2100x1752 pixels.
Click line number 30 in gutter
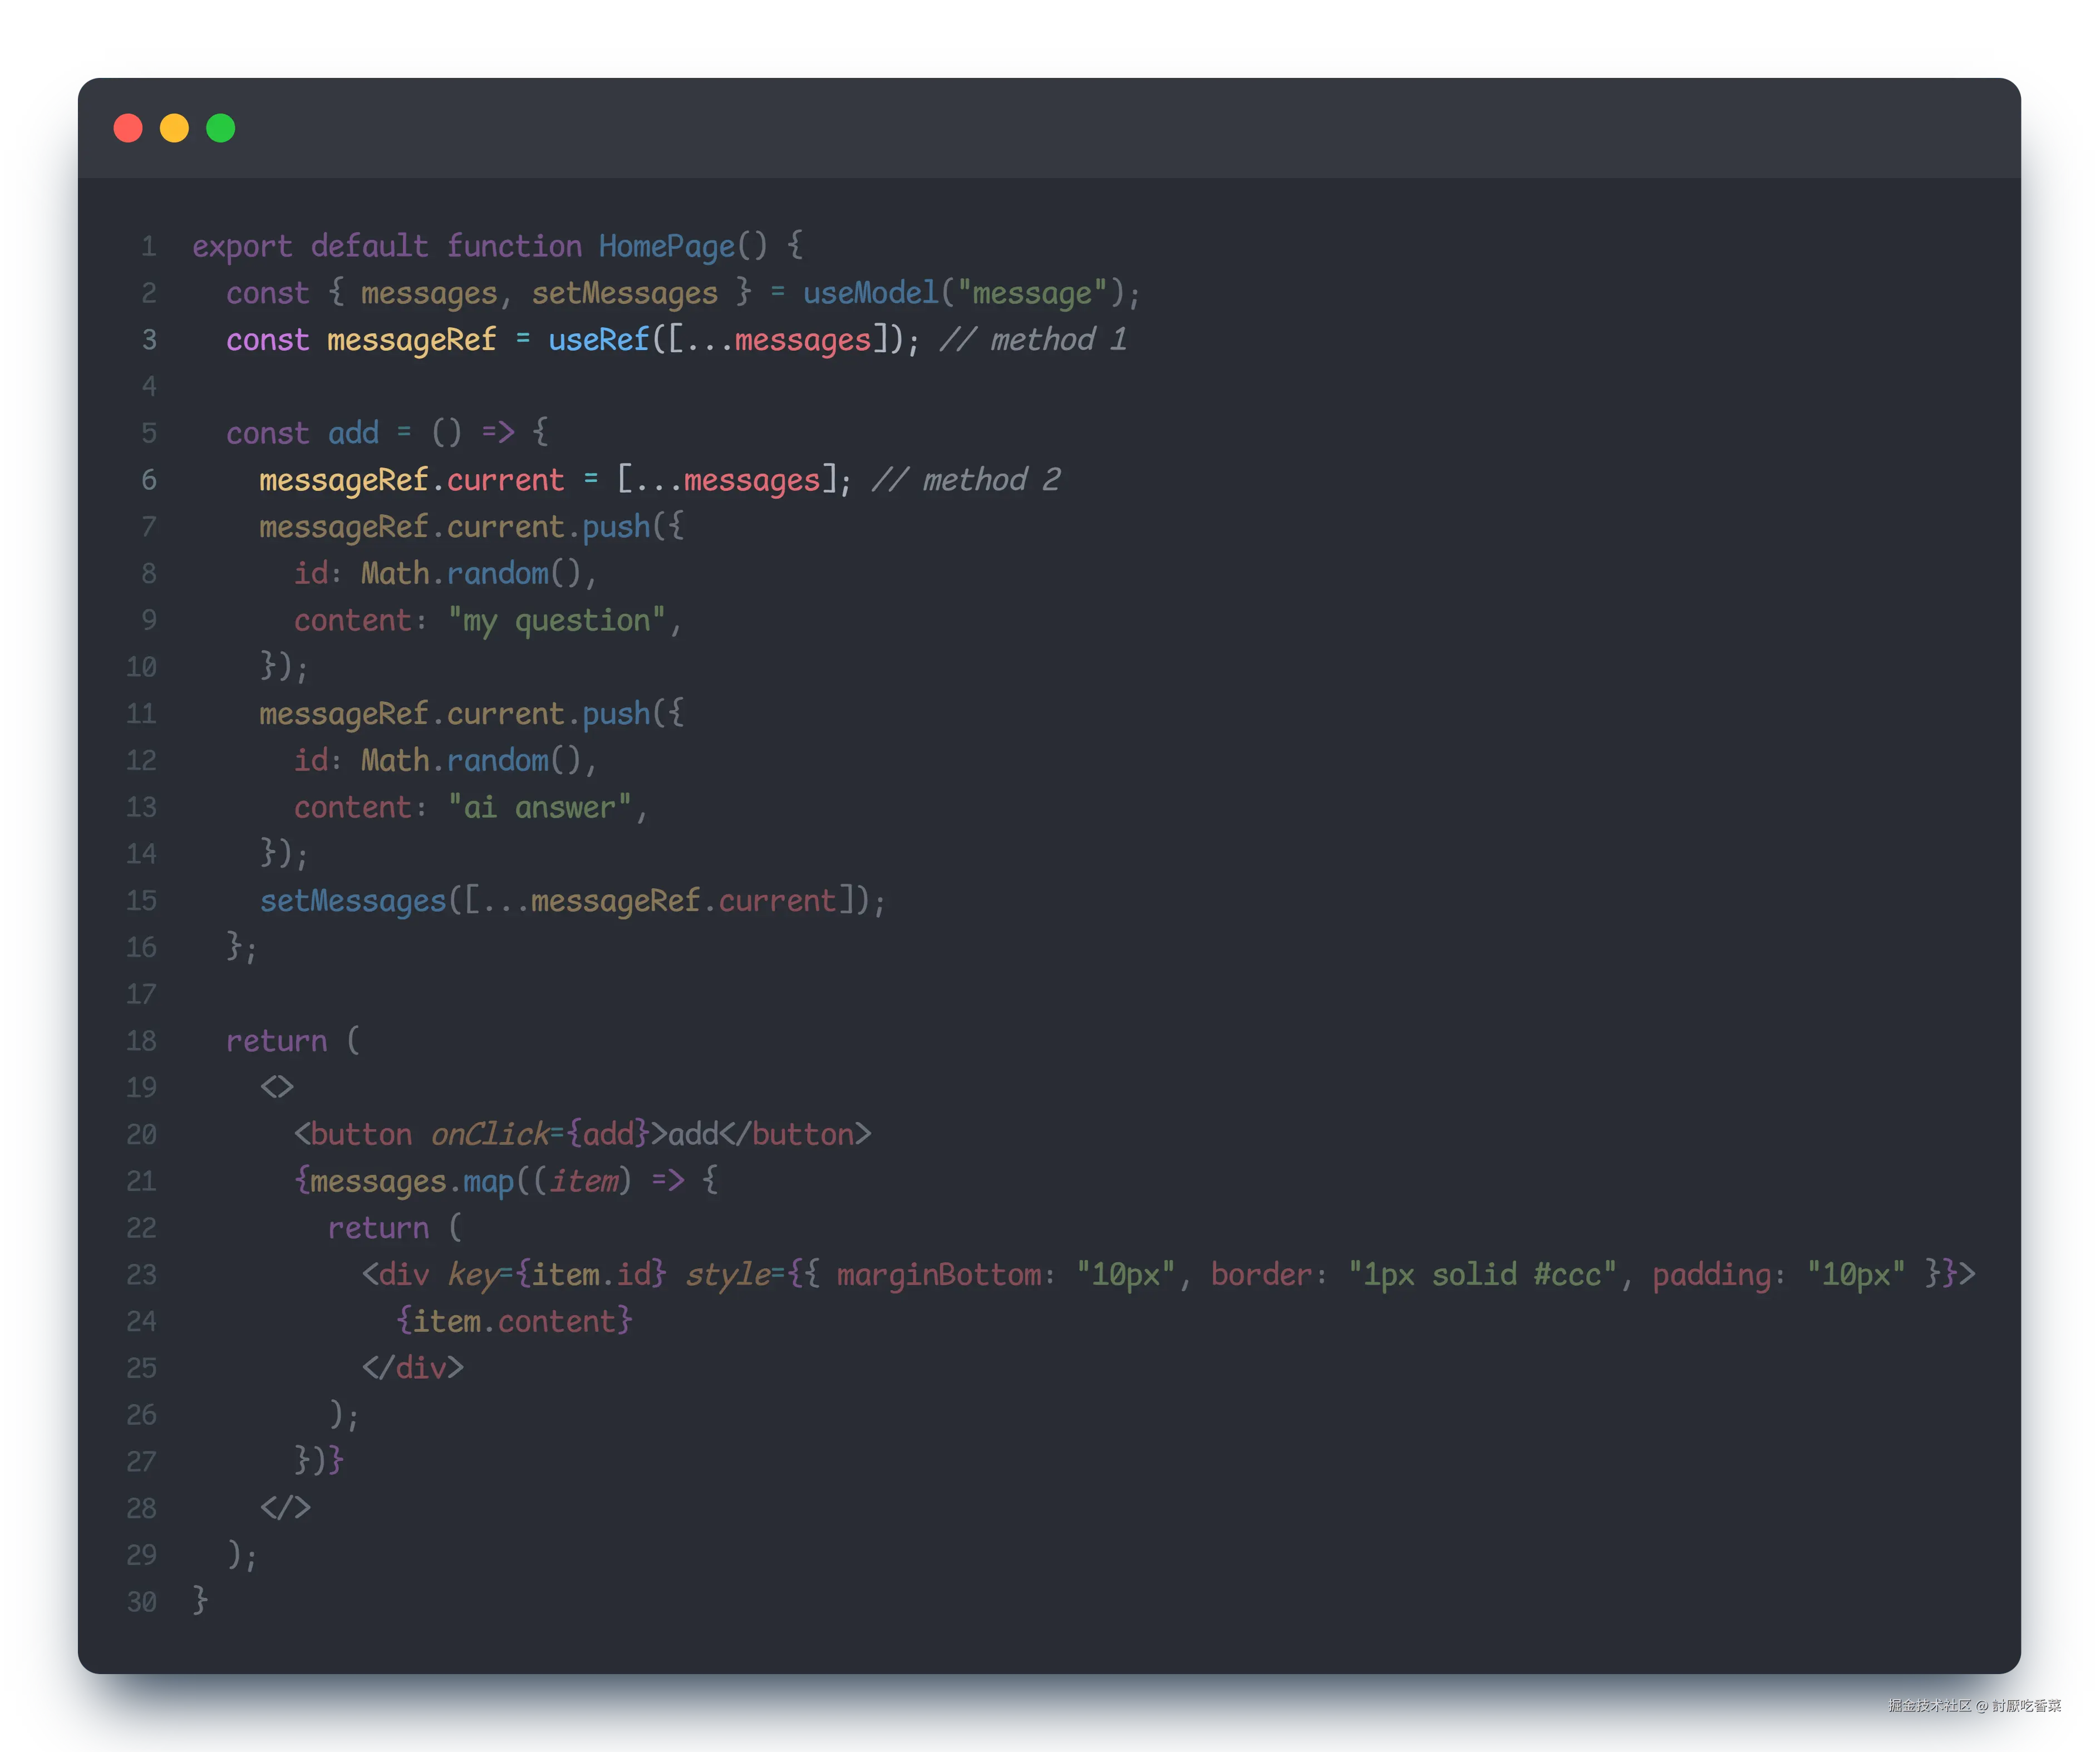point(142,1602)
